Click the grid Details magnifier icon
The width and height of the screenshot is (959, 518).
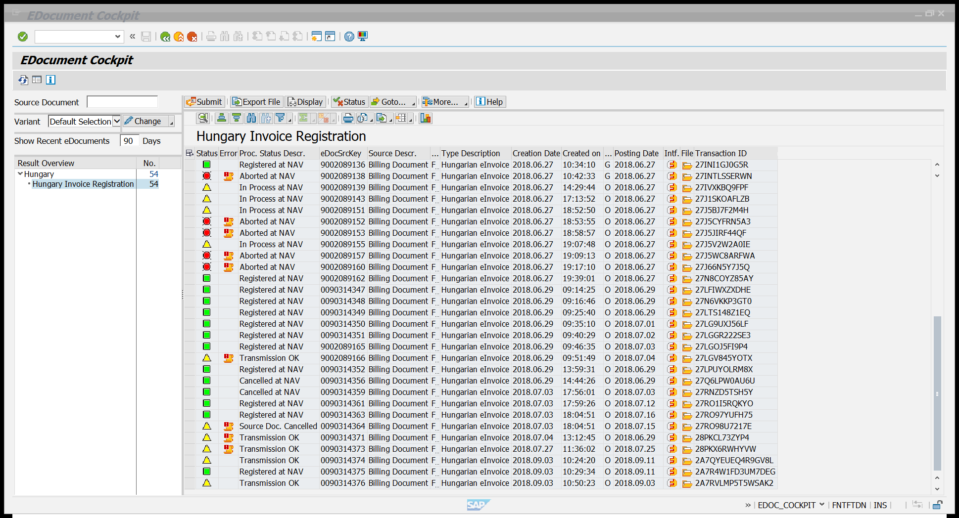click(x=202, y=118)
